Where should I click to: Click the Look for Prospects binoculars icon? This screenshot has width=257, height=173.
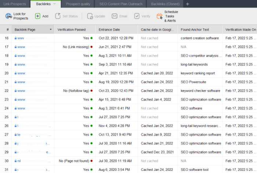8,16
